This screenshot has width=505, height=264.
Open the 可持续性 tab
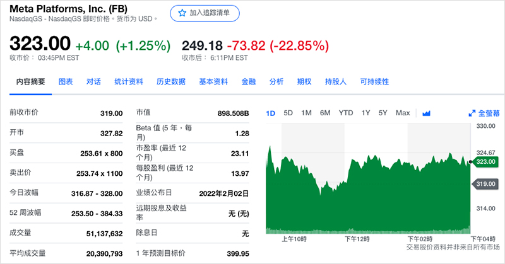pos(374,82)
